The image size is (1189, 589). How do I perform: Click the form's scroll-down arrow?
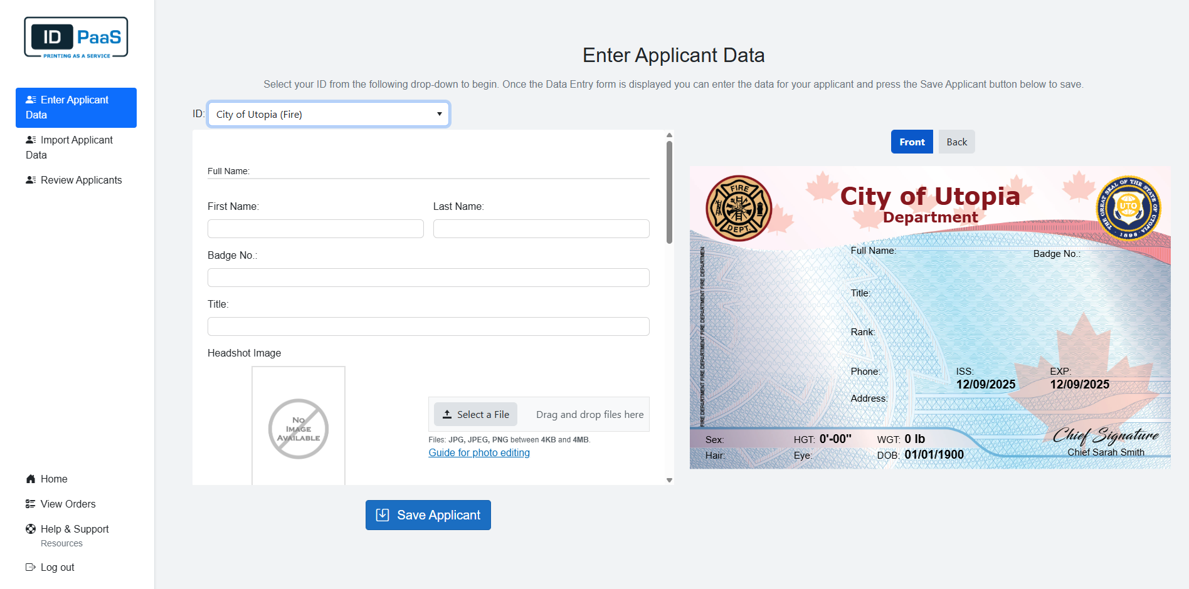click(x=668, y=479)
